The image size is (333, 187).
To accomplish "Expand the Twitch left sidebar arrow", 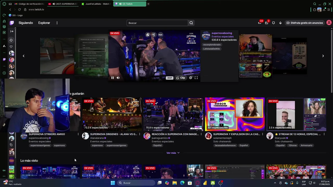I will tap(12, 31).
